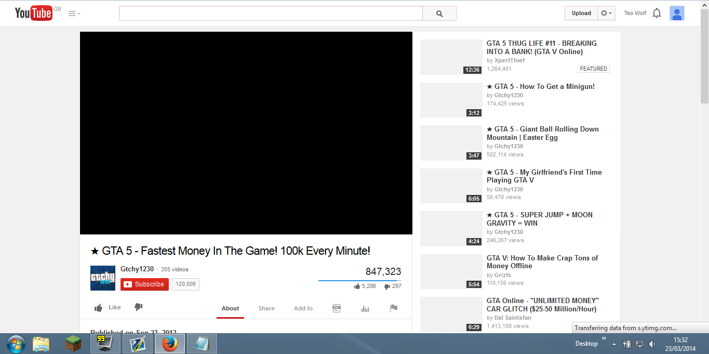Open the Add to tab

303,308
